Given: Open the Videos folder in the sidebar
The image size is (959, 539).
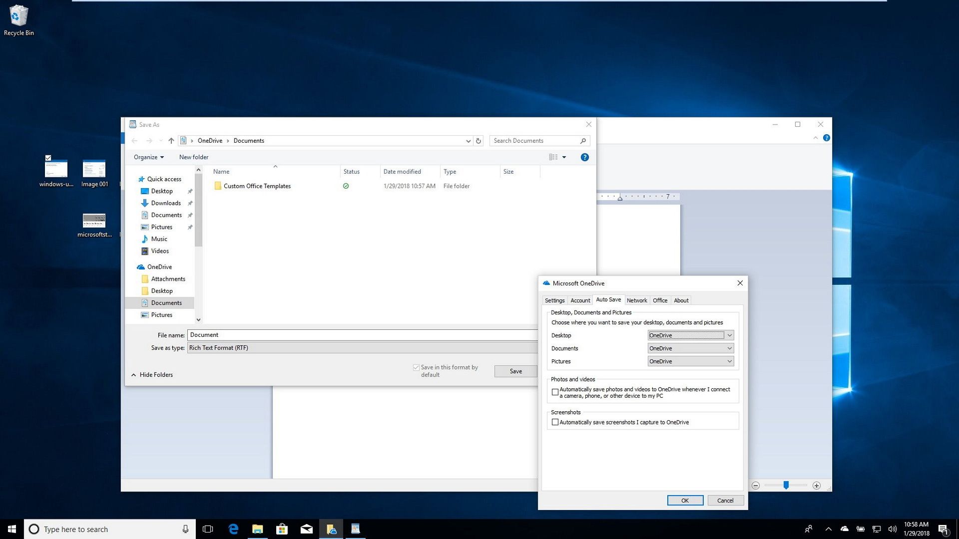Looking at the screenshot, I should (160, 251).
